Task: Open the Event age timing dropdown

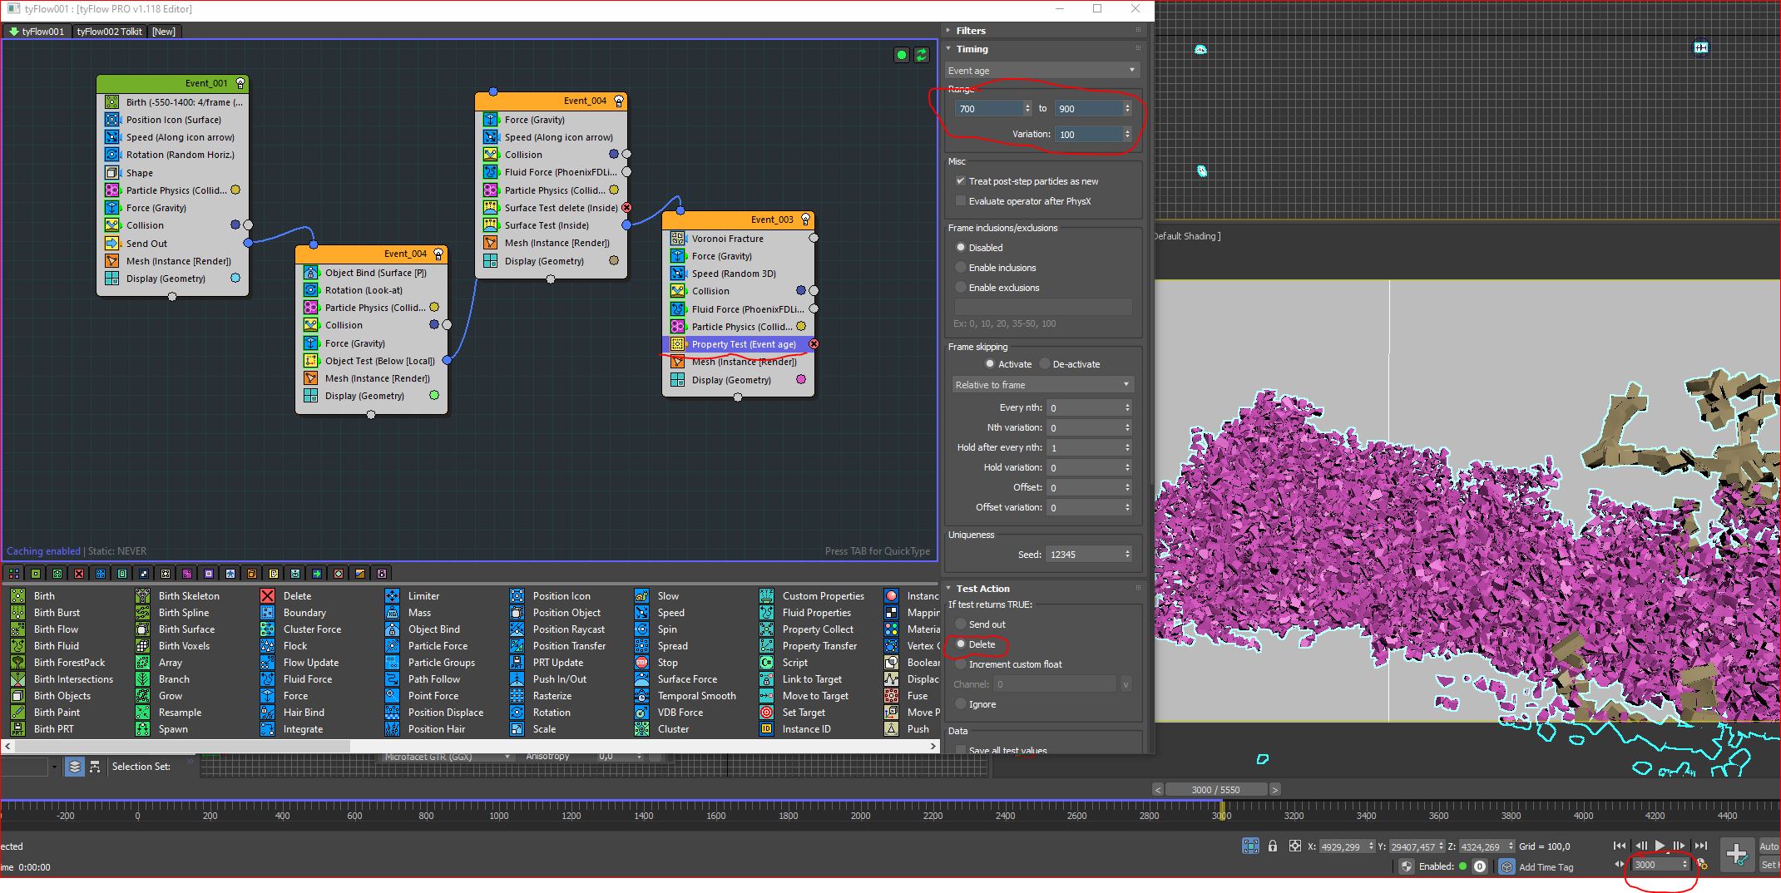Action: (x=1041, y=71)
